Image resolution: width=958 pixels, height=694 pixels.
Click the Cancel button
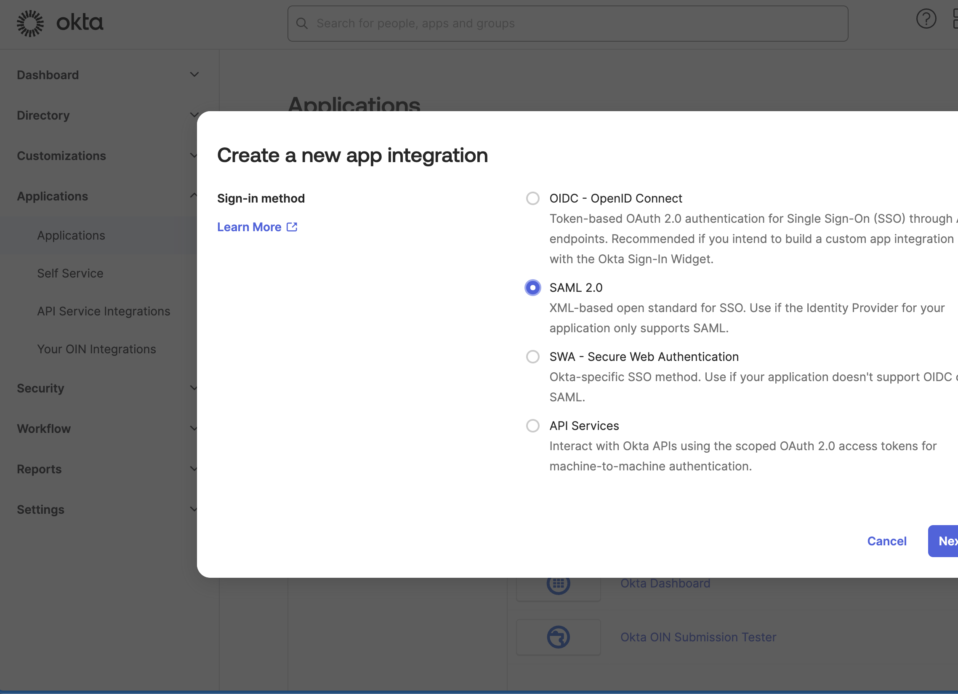point(887,541)
